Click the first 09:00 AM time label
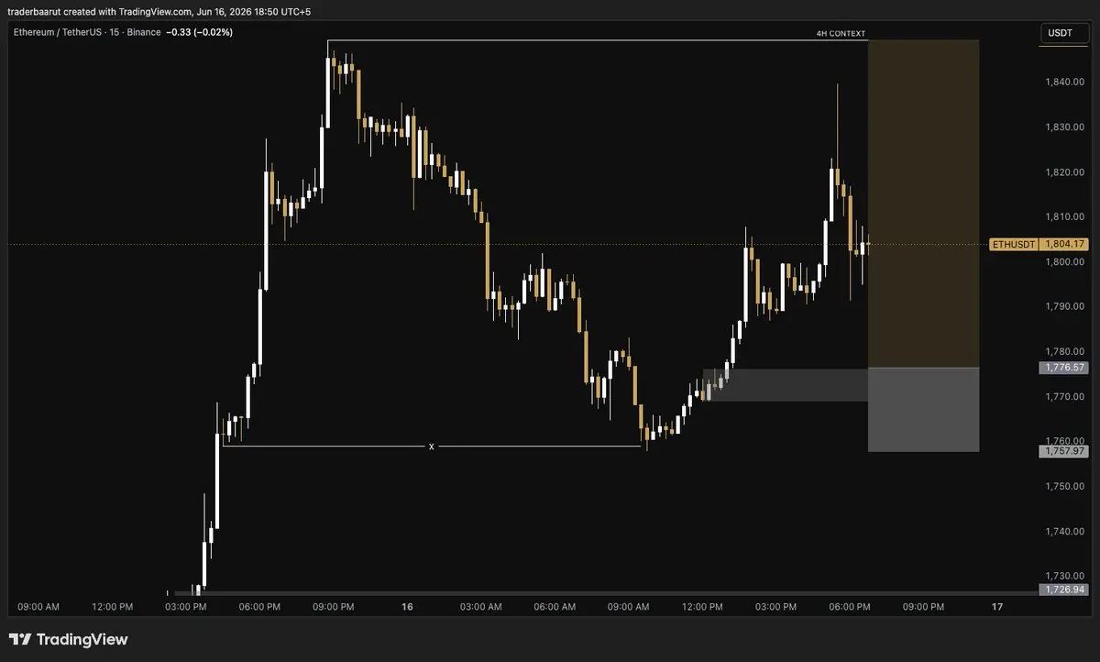The image size is (1100, 662). tap(38, 607)
